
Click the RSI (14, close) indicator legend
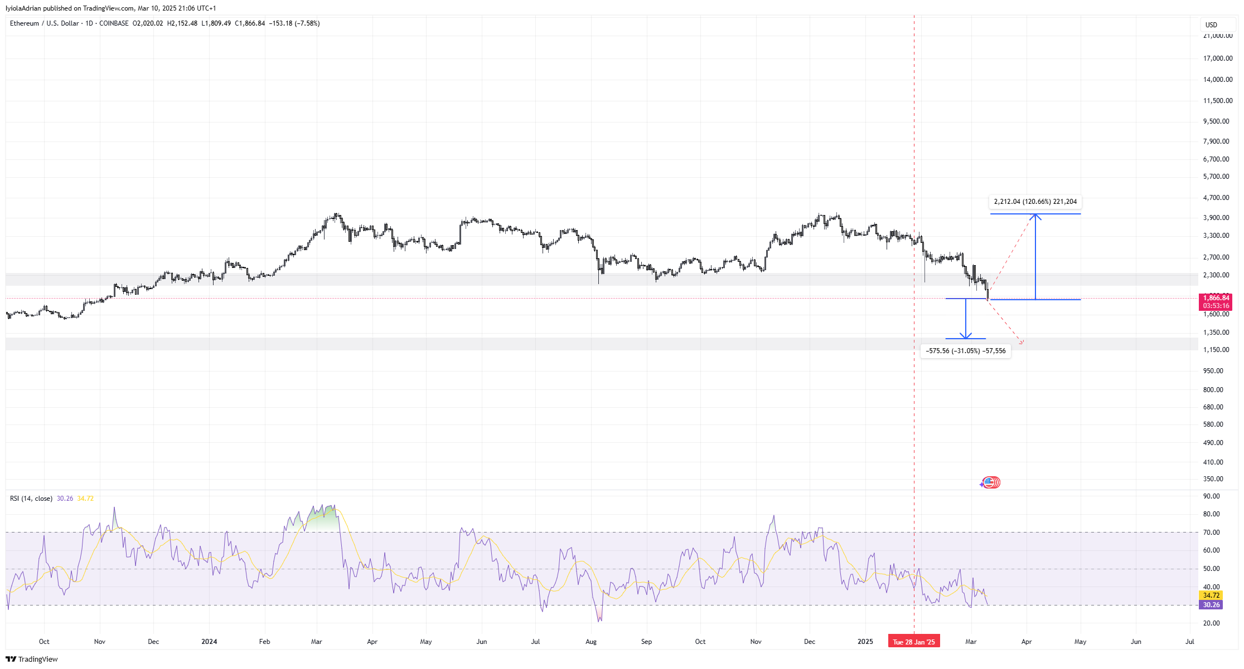[x=31, y=499]
